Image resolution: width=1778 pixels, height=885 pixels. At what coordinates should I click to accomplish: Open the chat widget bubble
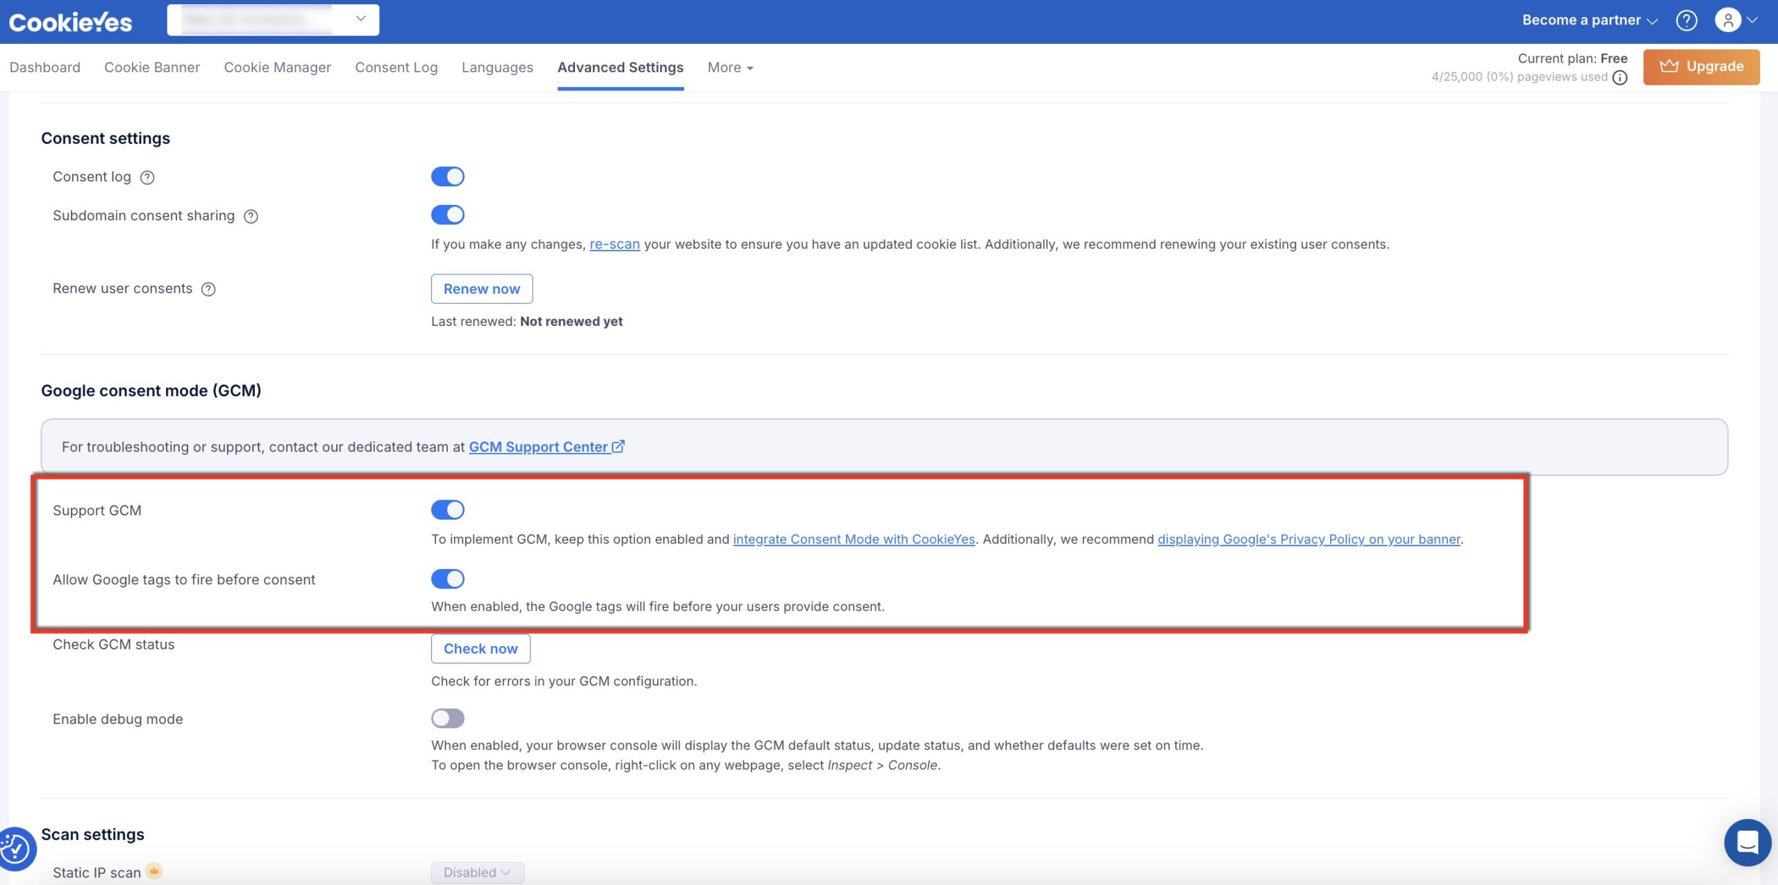[1749, 842]
